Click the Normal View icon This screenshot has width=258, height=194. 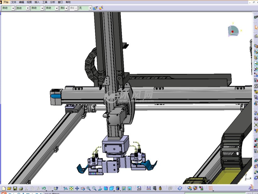pos(100,188)
